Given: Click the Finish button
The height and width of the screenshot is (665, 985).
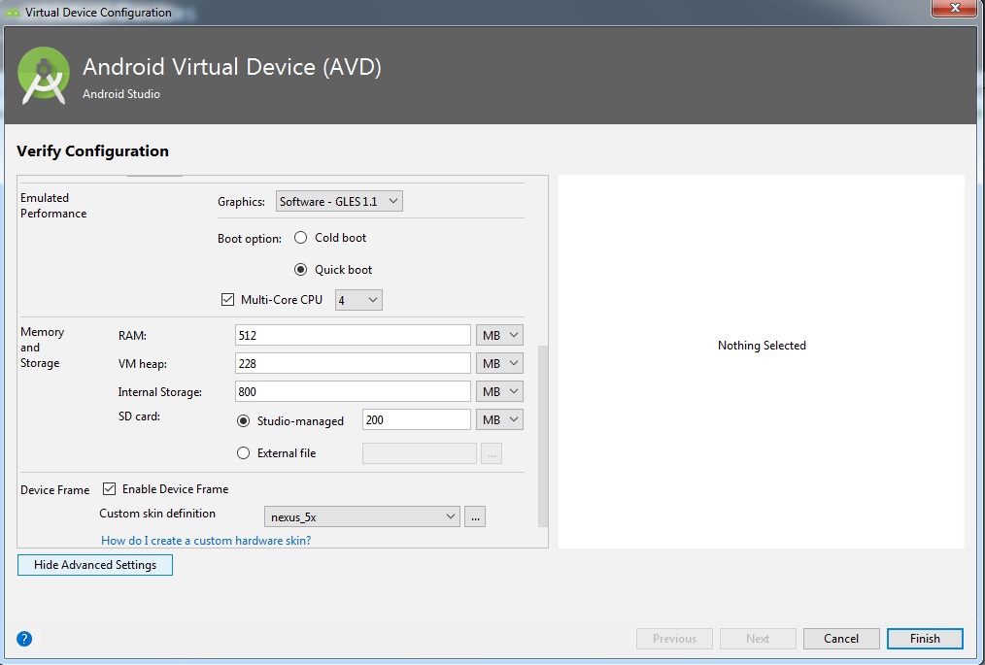Looking at the screenshot, I should (x=924, y=639).
